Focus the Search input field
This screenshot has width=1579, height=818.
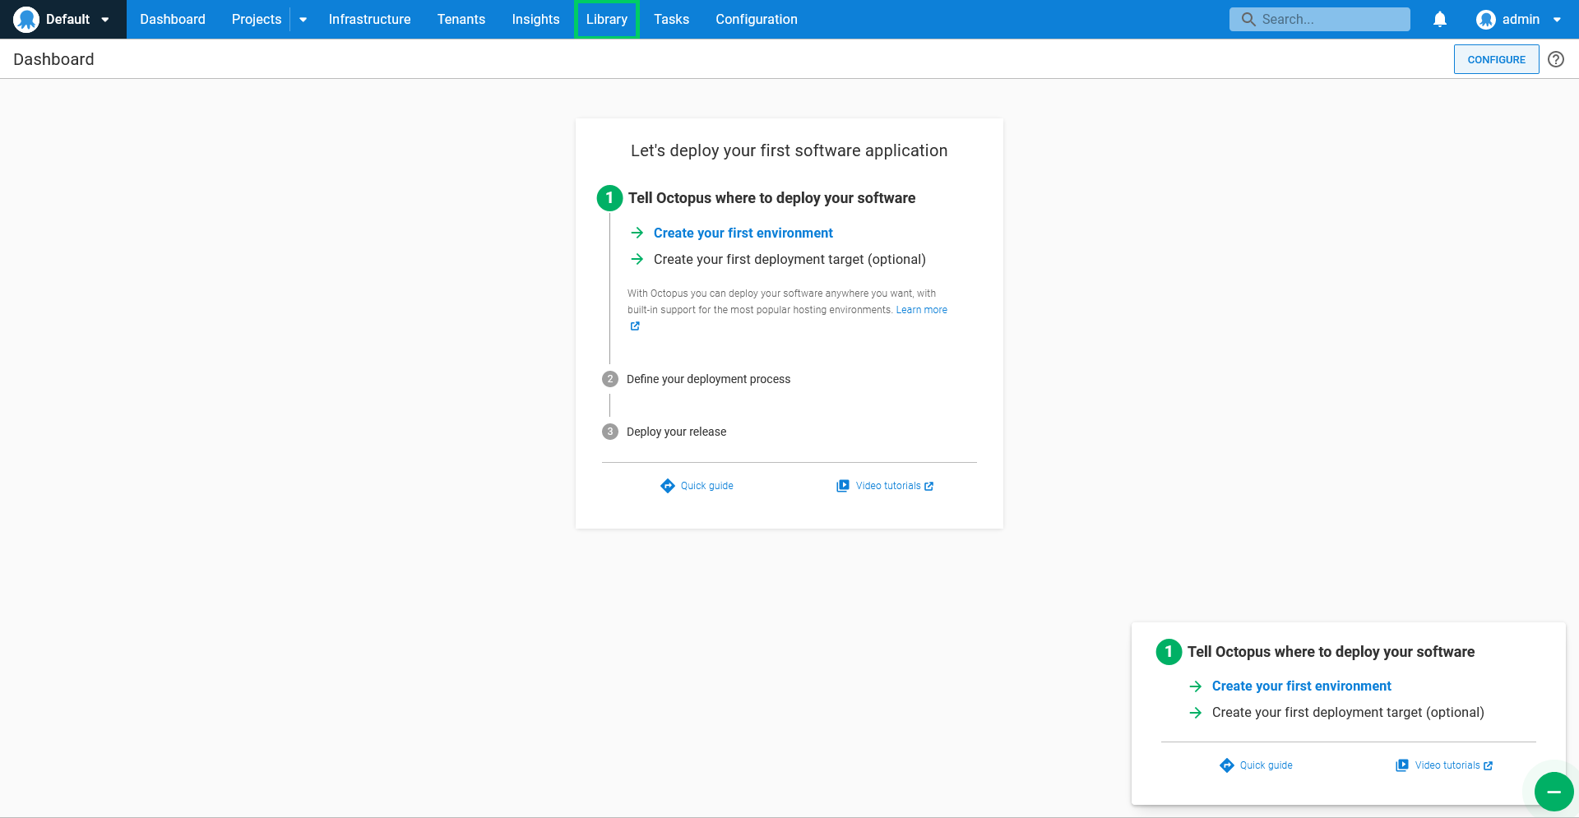[x=1320, y=19]
